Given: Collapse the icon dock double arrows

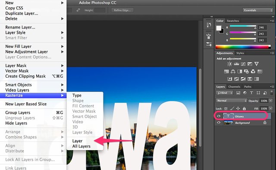Looking at the screenshot, I should point(212,16).
